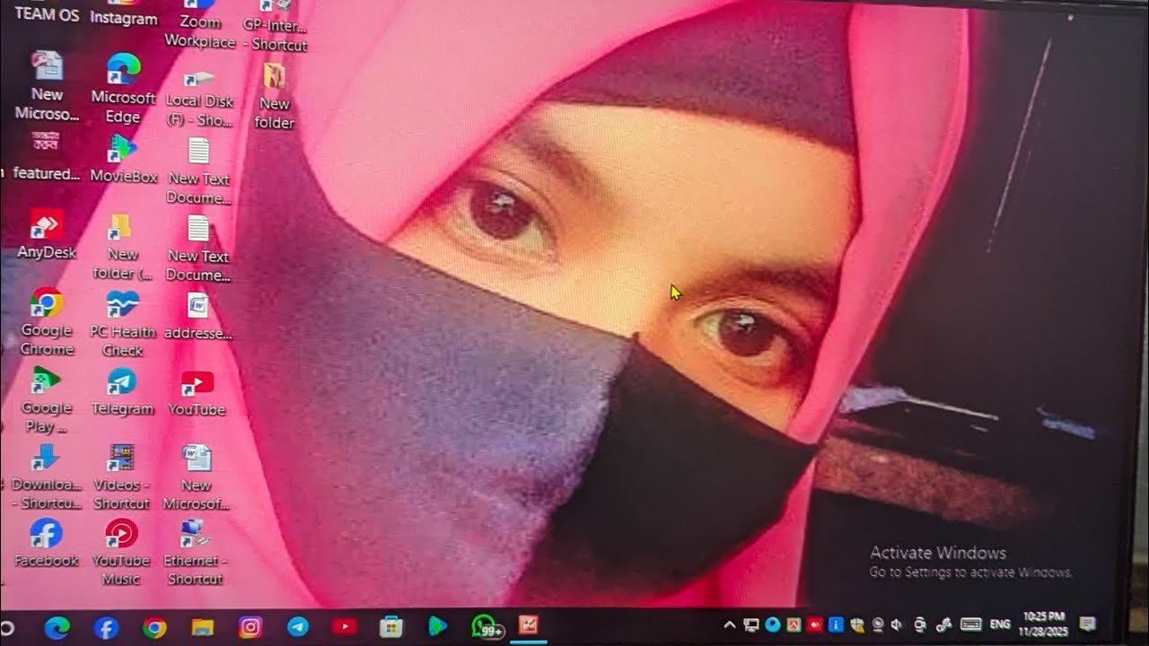Open the taskbar clock and date
The image size is (1149, 646).
(1041, 624)
